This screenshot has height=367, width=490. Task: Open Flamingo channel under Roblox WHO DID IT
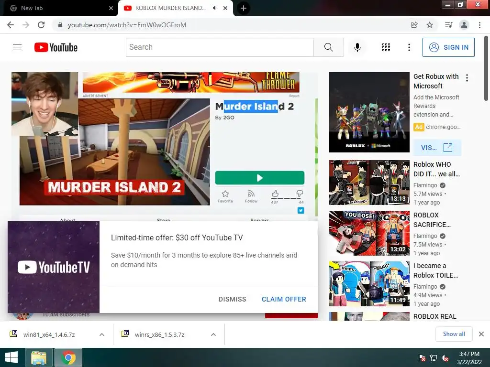point(425,185)
